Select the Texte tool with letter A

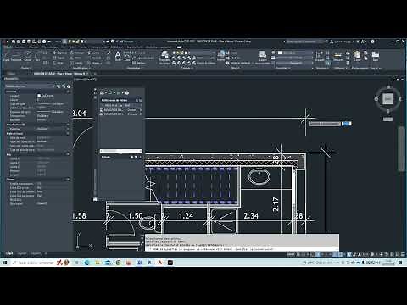[x=118, y=56]
